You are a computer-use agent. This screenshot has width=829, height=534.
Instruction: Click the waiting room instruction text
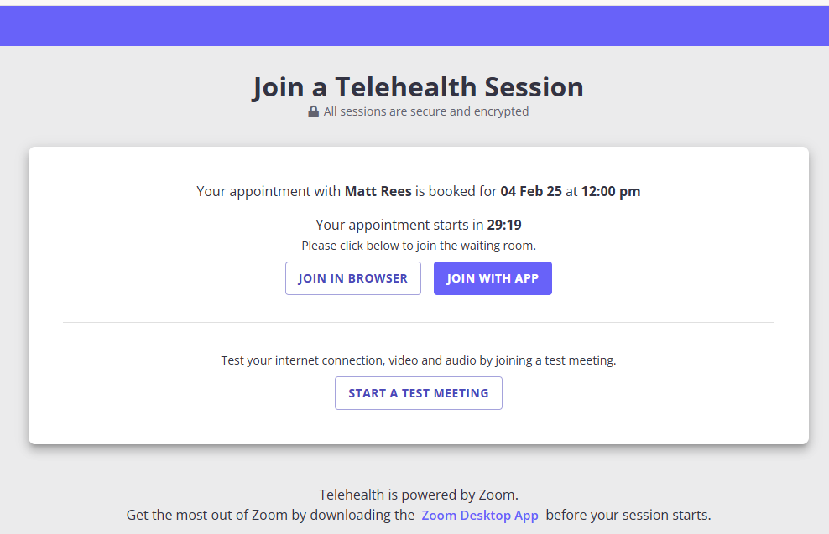click(418, 245)
